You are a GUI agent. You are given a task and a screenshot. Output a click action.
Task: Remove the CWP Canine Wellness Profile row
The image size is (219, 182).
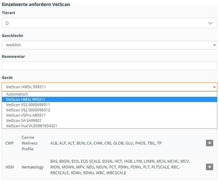click(209, 143)
